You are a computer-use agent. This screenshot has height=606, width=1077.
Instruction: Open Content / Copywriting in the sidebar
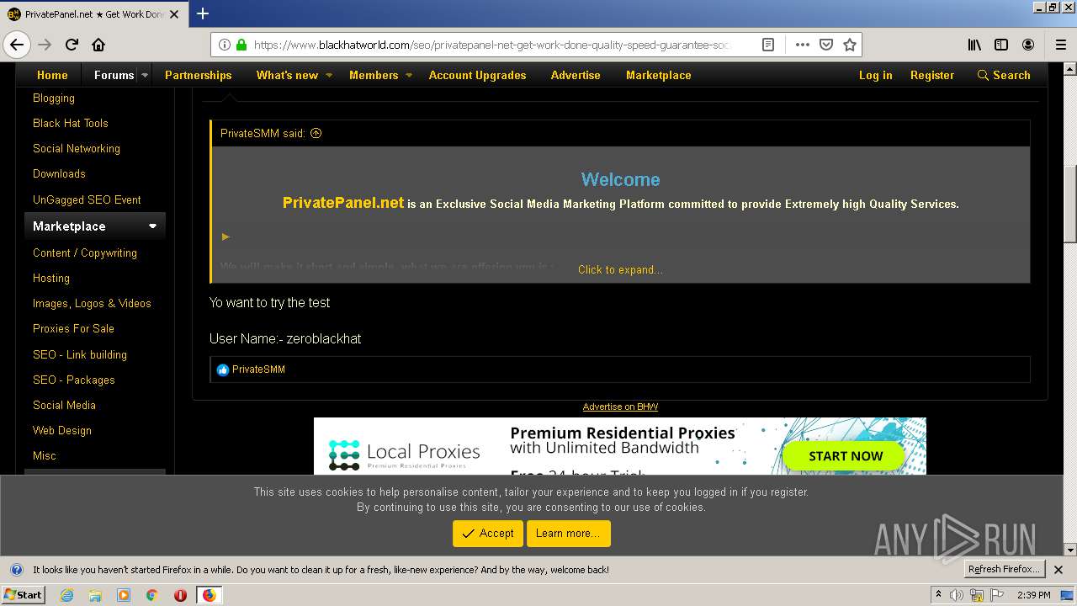click(x=85, y=252)
